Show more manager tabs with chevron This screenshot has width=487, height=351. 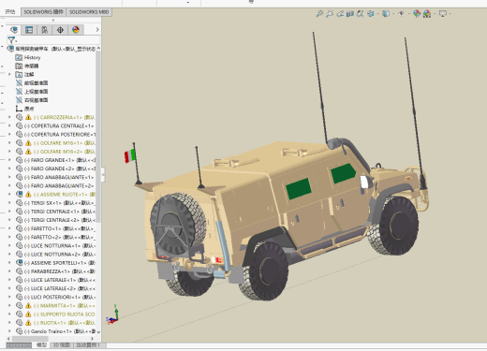tap(97, 30)
